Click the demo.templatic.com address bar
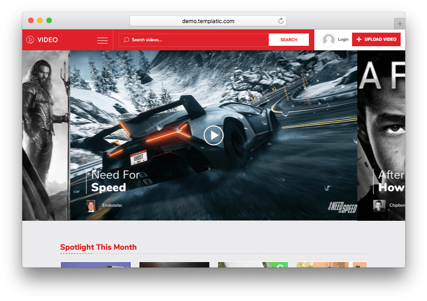 click(208, 21)
